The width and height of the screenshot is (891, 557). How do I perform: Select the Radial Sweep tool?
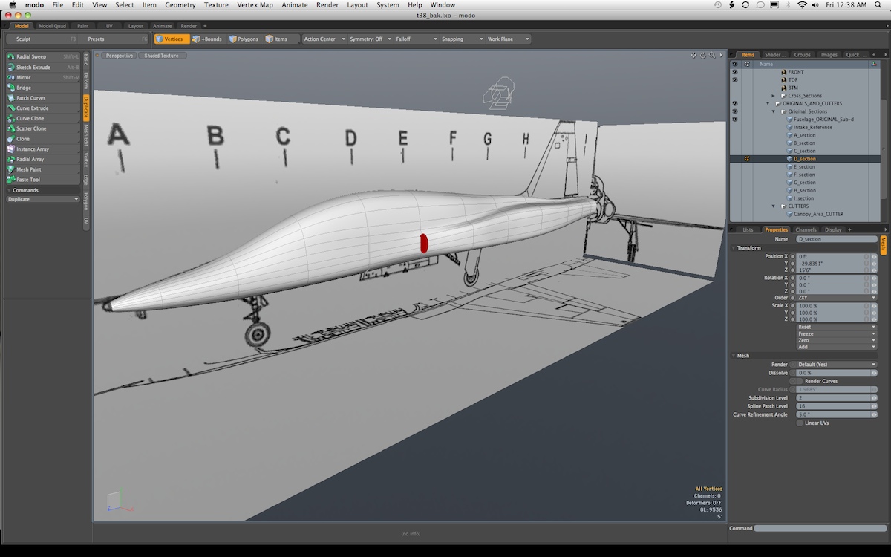(31, 56)
